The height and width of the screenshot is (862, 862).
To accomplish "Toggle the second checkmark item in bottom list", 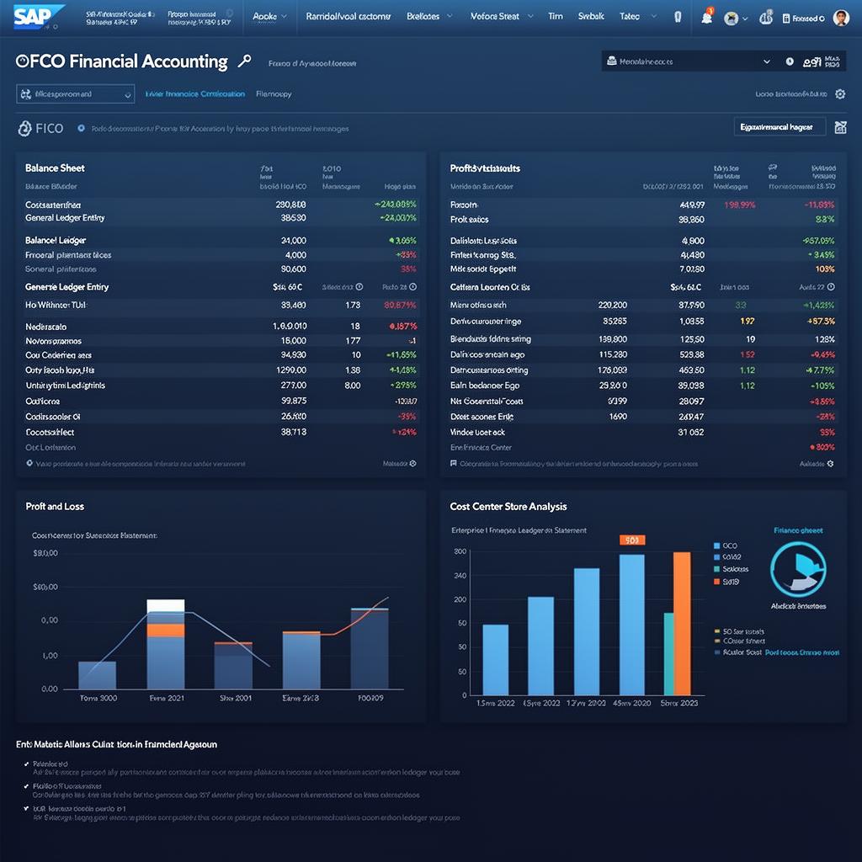I will (x=26, y=786).
